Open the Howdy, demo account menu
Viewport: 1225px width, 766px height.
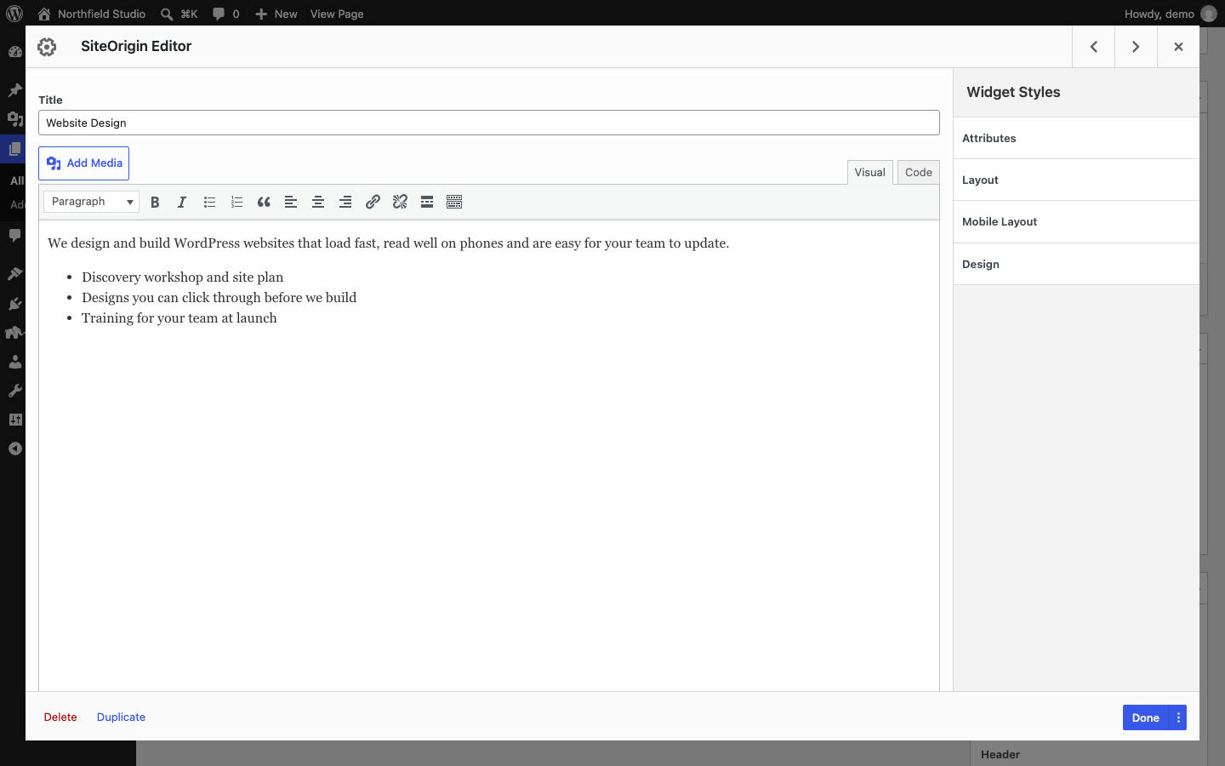pyautogui.click(x=1171, y=14)
